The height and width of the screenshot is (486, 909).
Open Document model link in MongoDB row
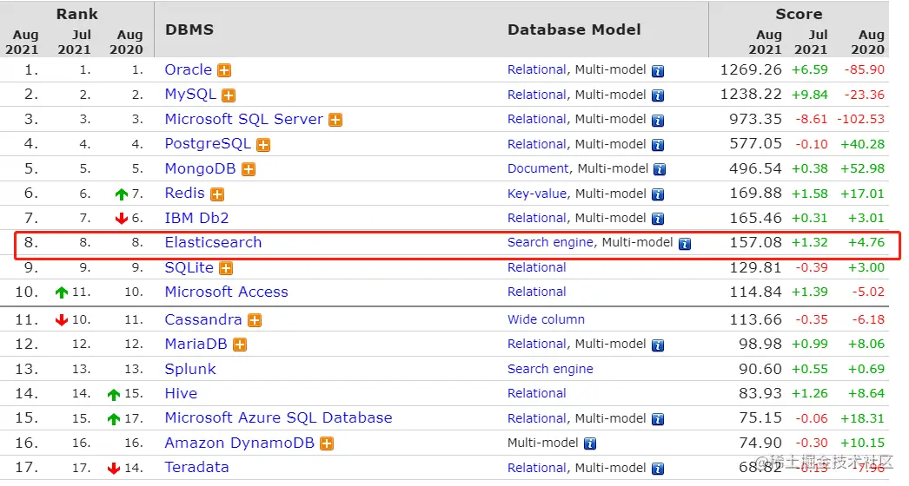point(538,168)
